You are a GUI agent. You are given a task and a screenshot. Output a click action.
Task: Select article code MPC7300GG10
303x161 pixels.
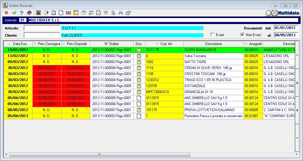tap(165, 92)
